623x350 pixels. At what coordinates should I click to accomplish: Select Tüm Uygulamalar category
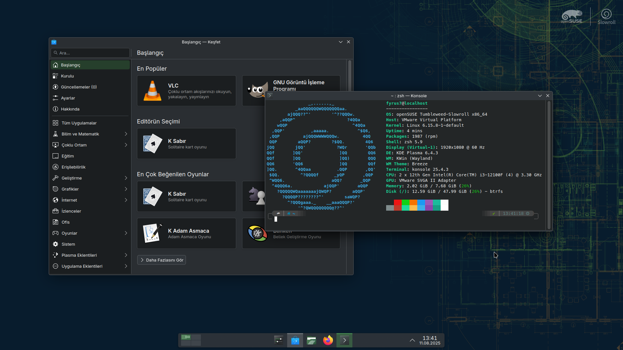click(x=90, y=123)
